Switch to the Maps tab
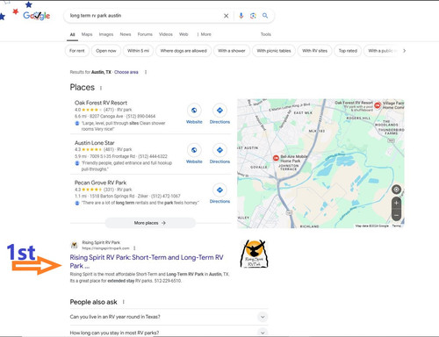This screenshot has width=439, height=337. [87, 34]
